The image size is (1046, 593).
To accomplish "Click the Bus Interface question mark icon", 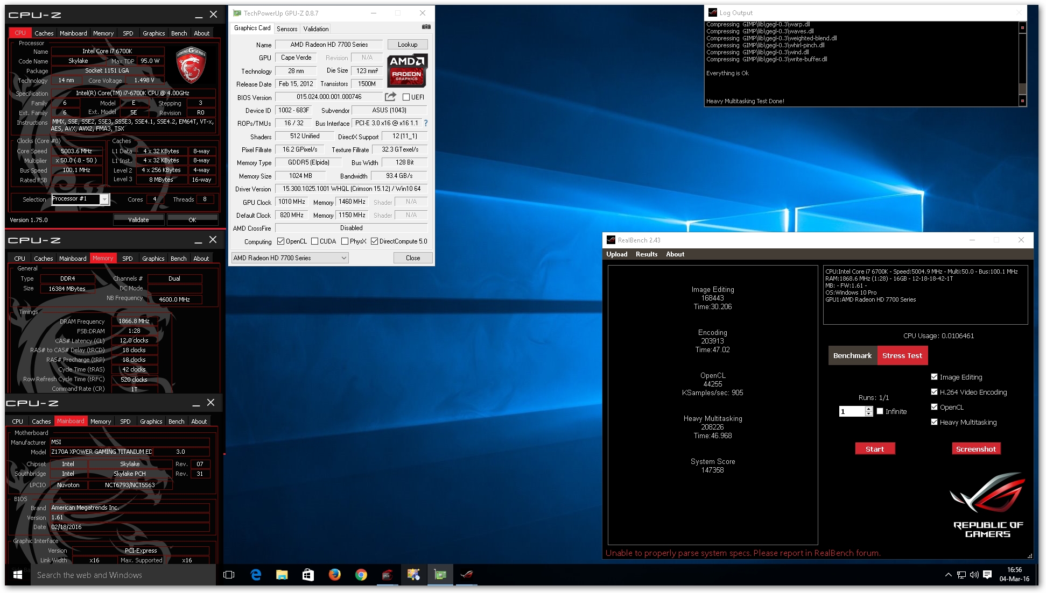I will [426, 123].
